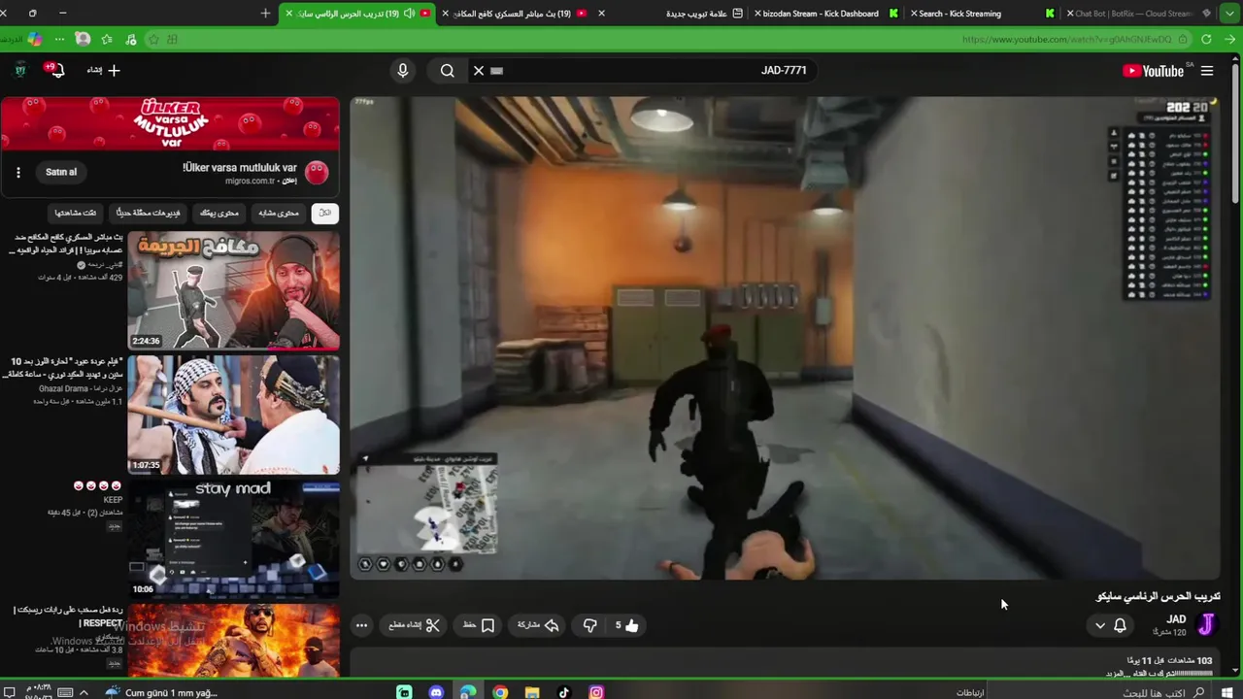Open Google Chrome from the taskbar
Screen dimensions: 1243x699
tap(500, 692)
